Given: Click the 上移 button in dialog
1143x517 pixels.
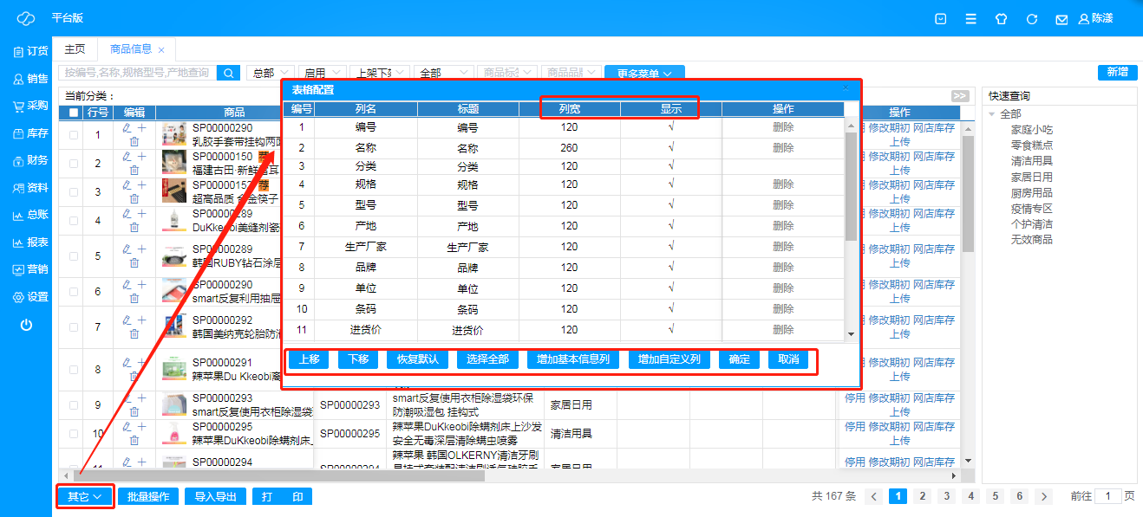Looking at the screenshot, I should click(x=309, y=359).
